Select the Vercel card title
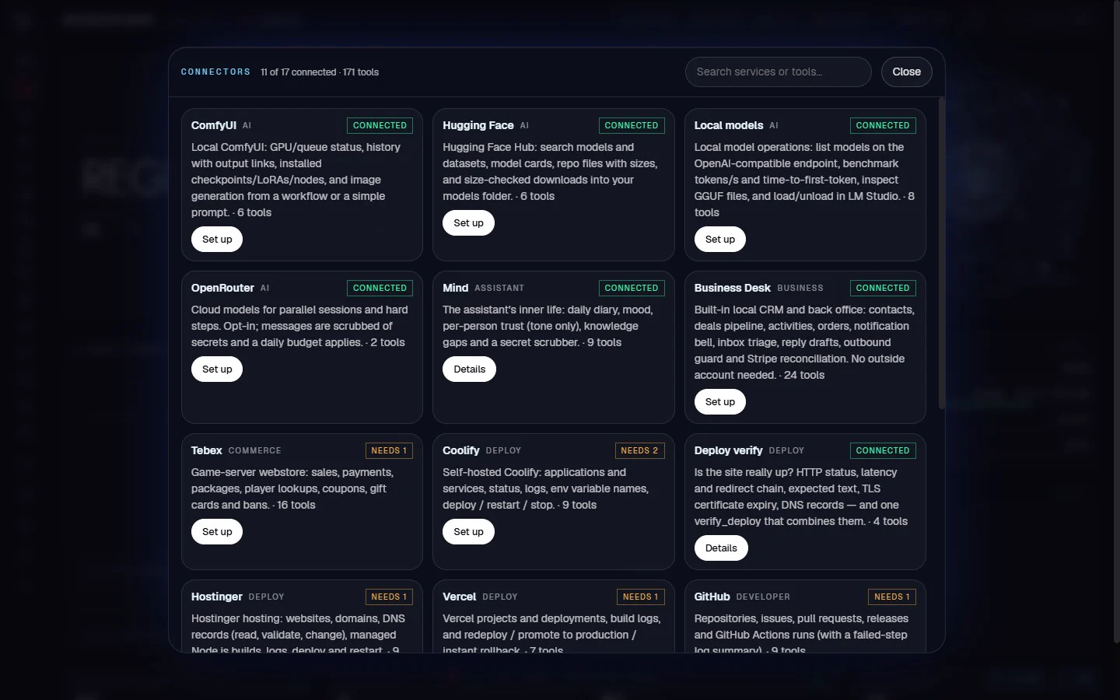 point(460,597)
